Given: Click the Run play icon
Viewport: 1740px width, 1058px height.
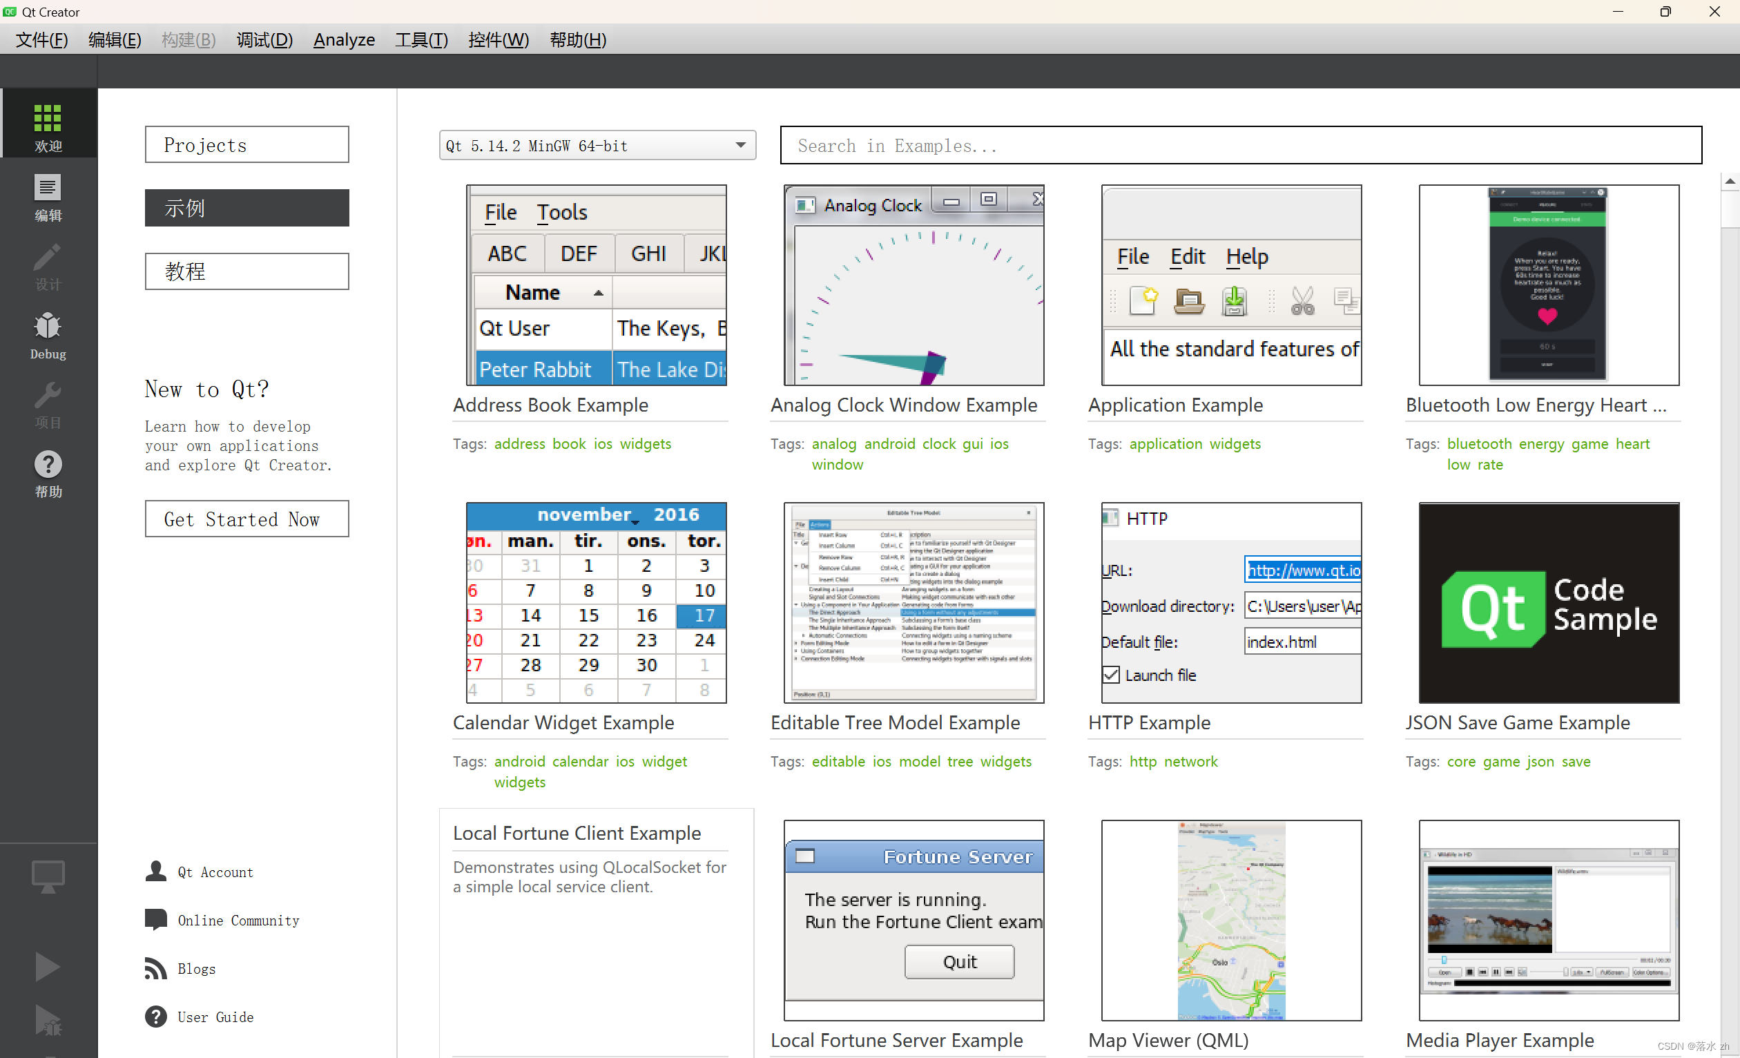Looking at the screenshot, I should point(48,965).
